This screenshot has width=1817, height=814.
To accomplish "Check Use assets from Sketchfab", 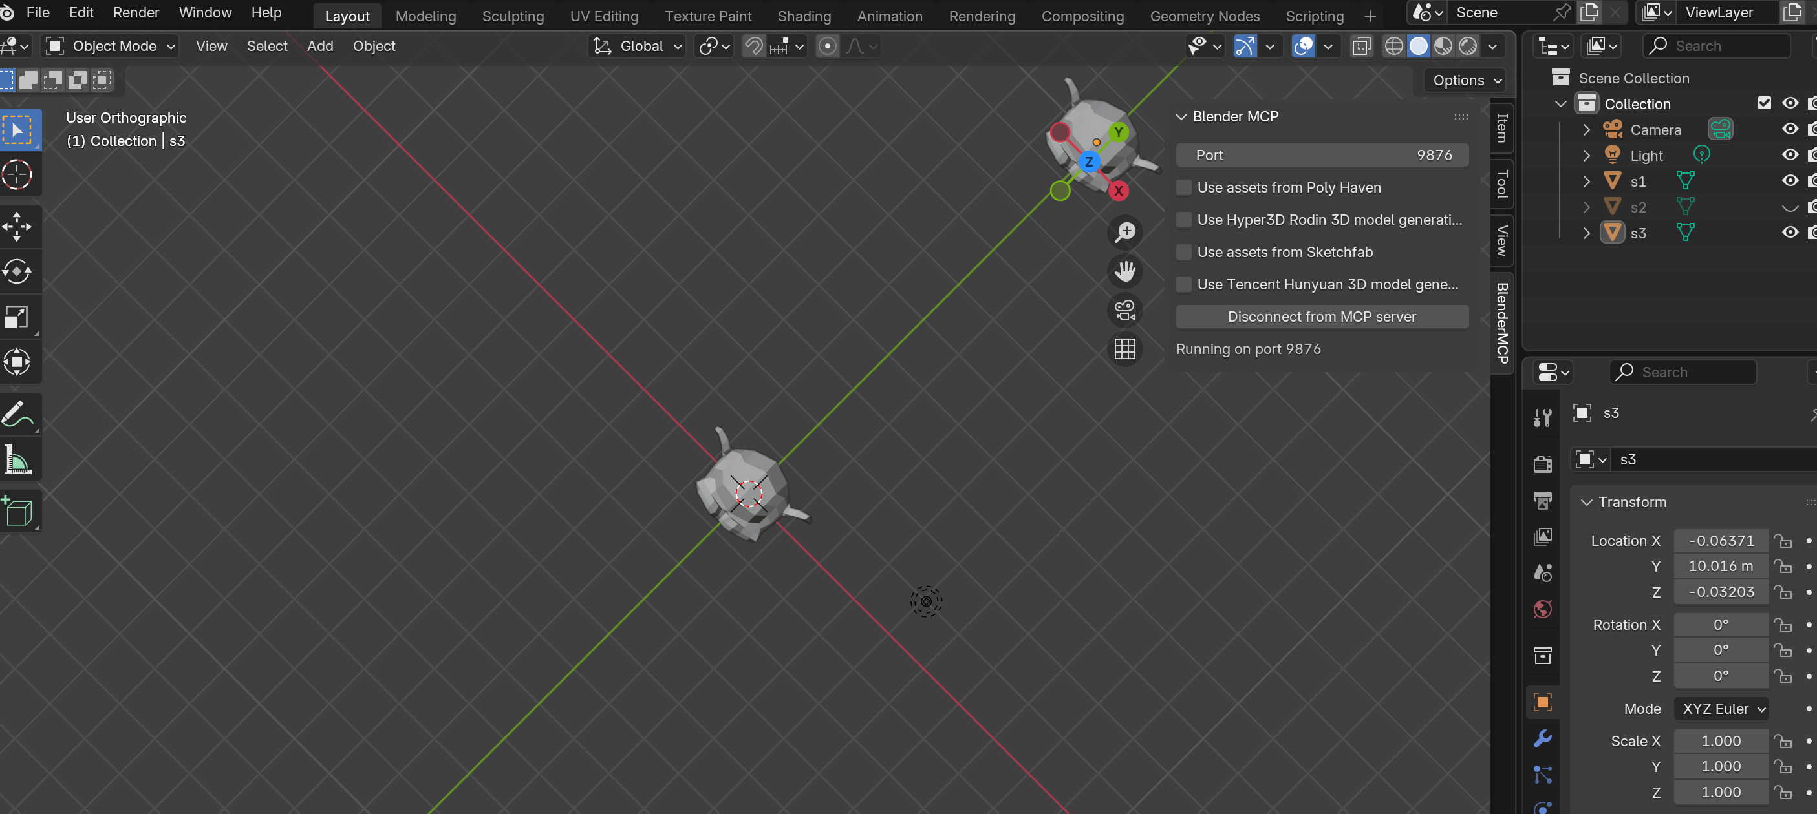I will pos(1183,251).
